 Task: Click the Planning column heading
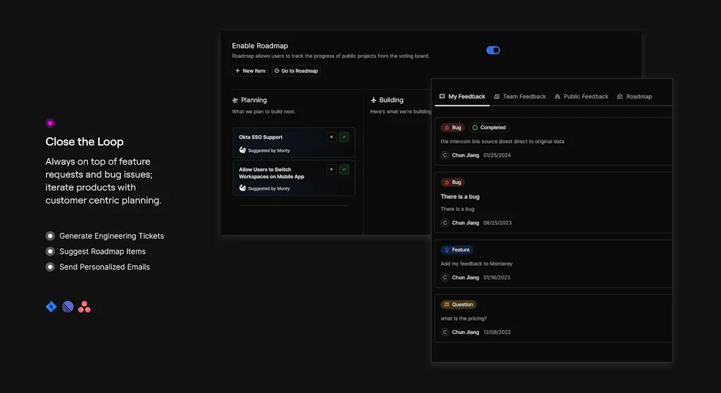coord(253,100)
